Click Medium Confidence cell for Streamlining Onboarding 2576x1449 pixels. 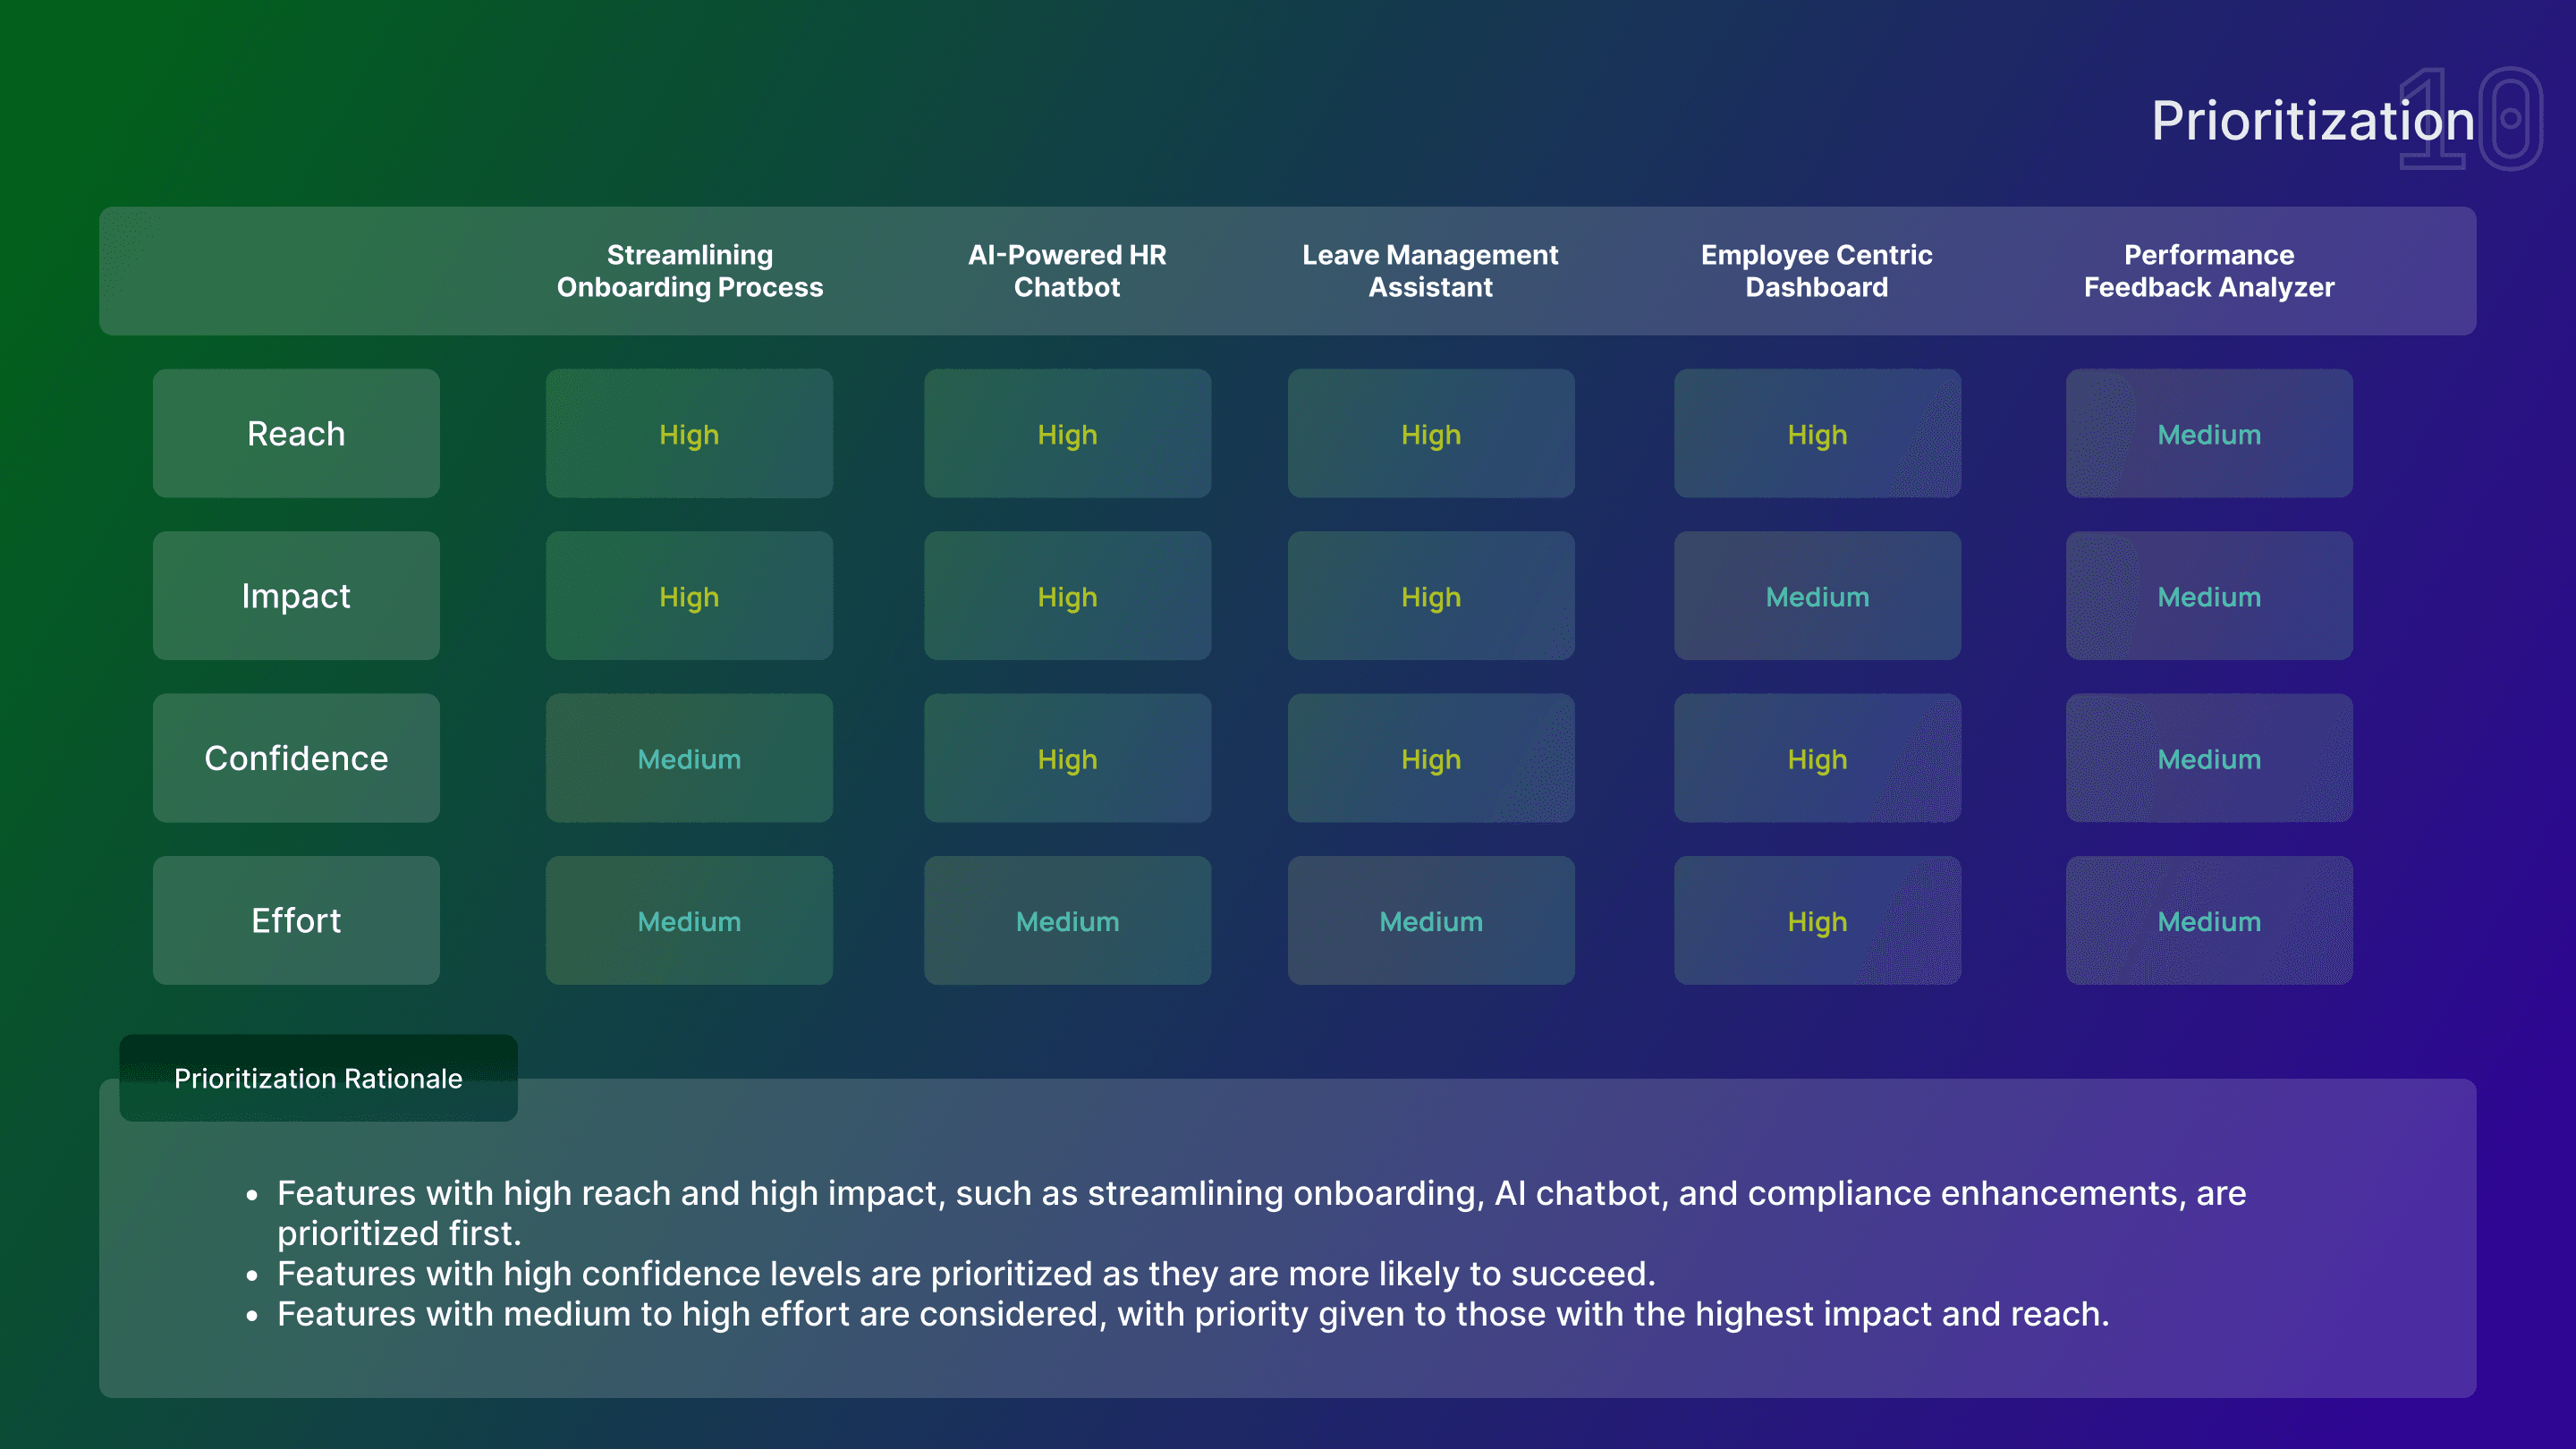[x=689, y=759]
